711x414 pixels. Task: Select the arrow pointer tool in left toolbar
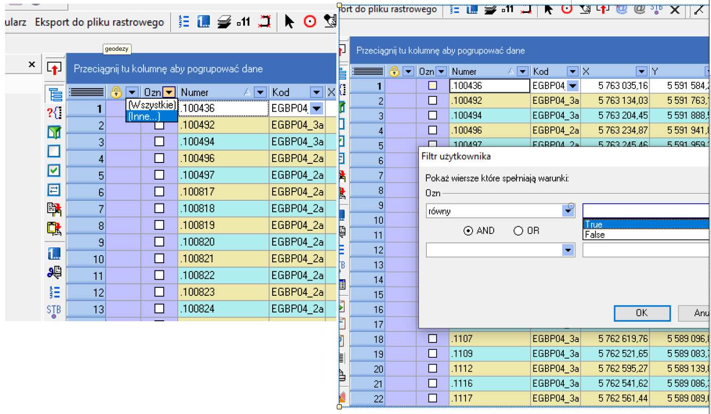289,22
